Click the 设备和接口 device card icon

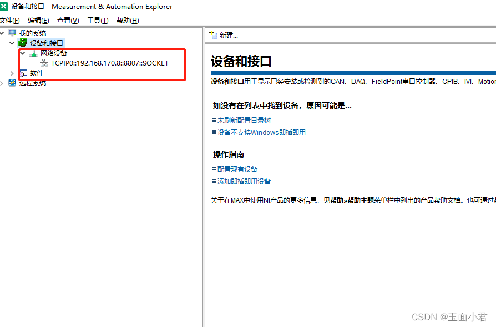(x=23, y=43)
